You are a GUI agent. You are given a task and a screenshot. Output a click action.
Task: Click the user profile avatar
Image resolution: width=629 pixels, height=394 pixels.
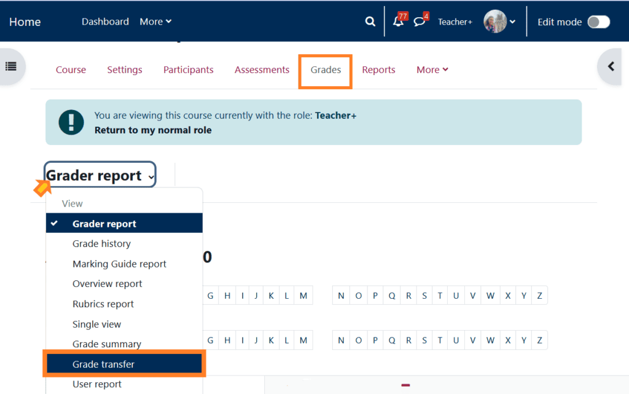[x=494, y=22]
